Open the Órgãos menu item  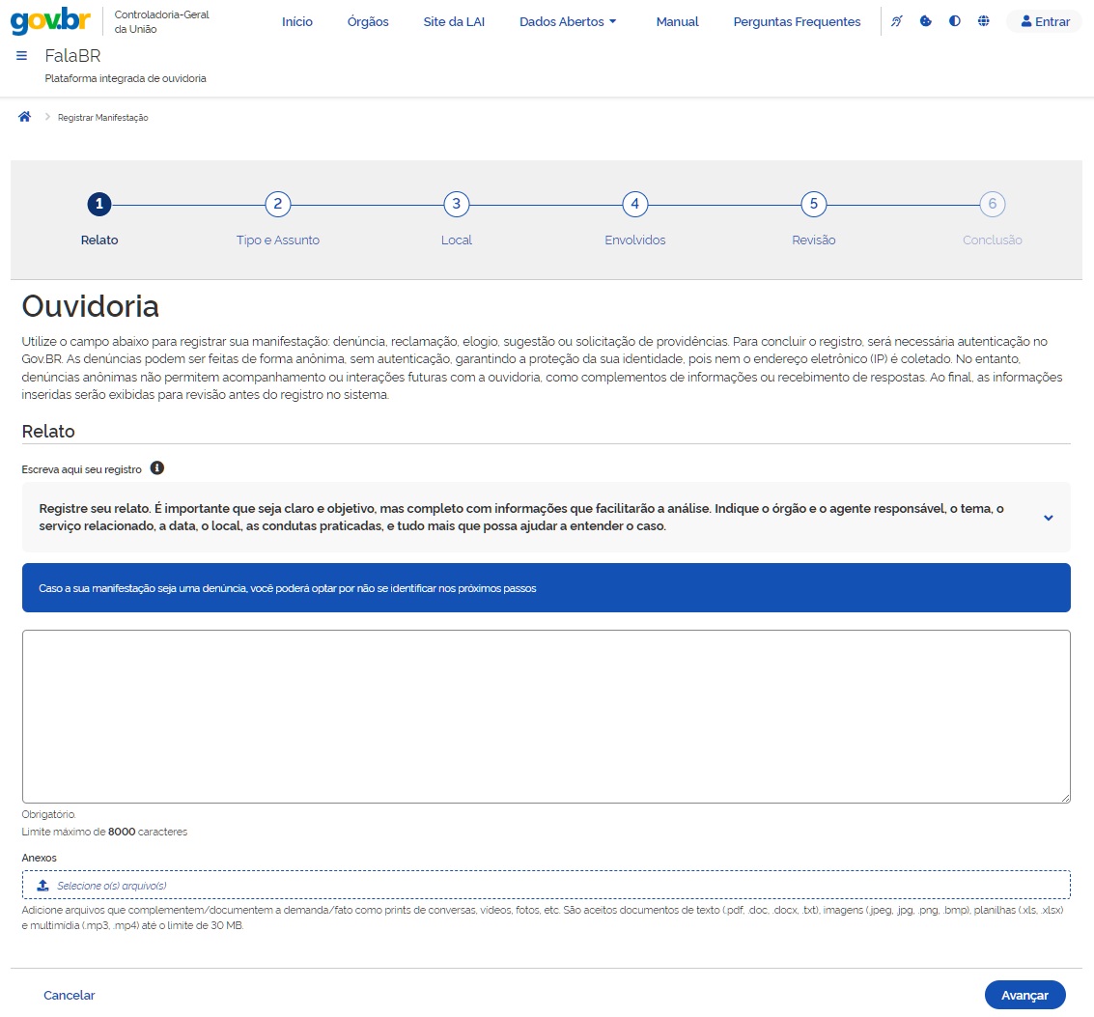tap(368, 21)
